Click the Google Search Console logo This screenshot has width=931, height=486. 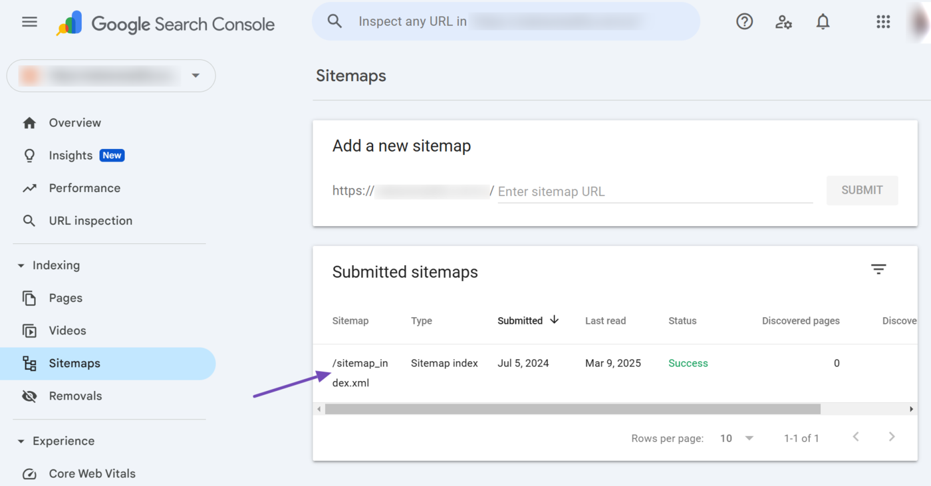[166, 24]
